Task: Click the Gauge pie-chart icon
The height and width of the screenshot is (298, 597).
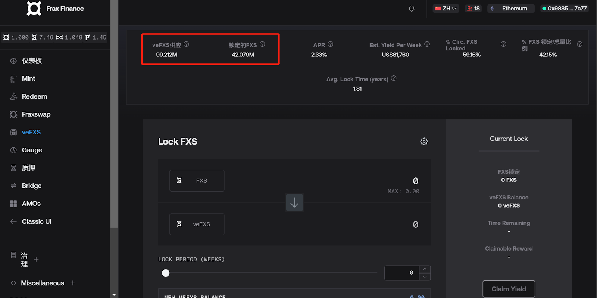Action: tap(13, 150)
